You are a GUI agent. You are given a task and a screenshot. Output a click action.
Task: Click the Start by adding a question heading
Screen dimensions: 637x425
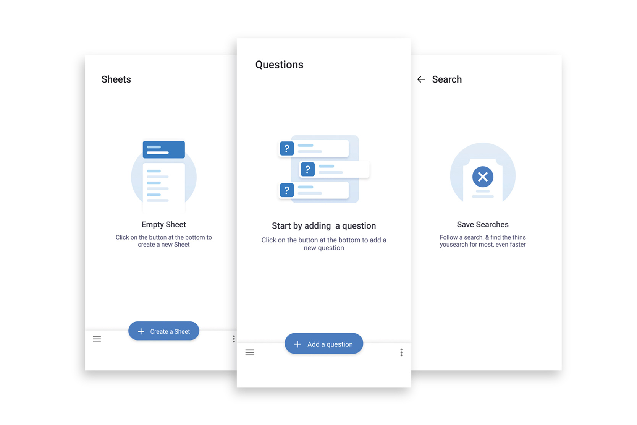[323, 226]
